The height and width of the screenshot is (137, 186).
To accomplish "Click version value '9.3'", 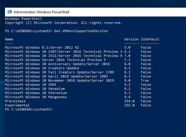I will [127, 93].
